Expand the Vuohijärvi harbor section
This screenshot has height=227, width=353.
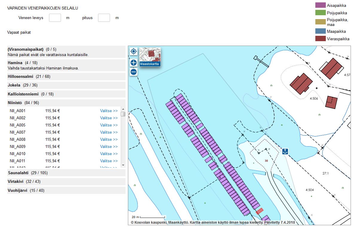pyautogui.click(x=66, y=190)
